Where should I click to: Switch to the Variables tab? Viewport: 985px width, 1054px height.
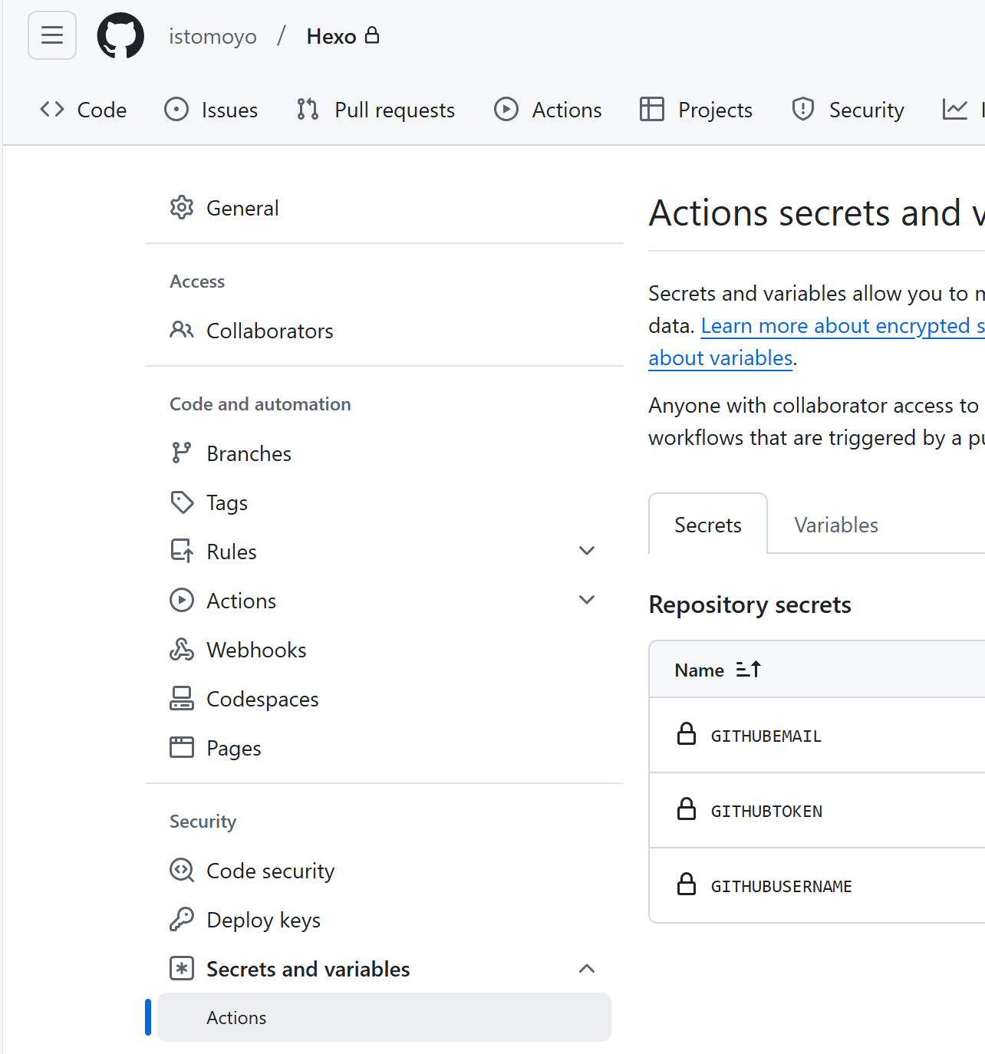836,525
